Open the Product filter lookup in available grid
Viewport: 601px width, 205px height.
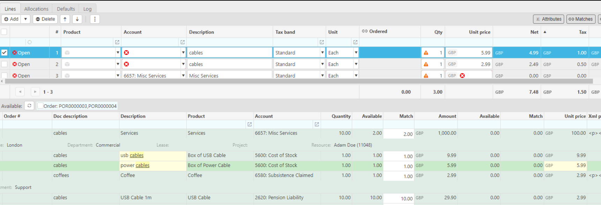[x=249, y=124]
